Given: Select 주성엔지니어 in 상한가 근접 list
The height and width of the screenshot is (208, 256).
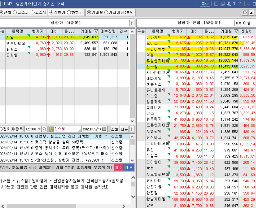Looking at the screenshot, I should [x=196, y=61].
